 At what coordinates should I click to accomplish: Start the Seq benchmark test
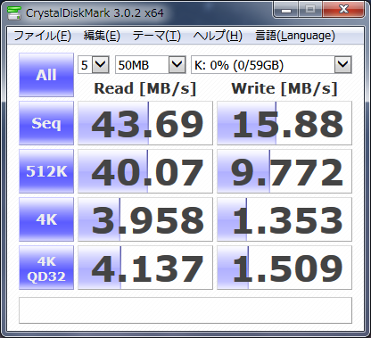[46, 123]
